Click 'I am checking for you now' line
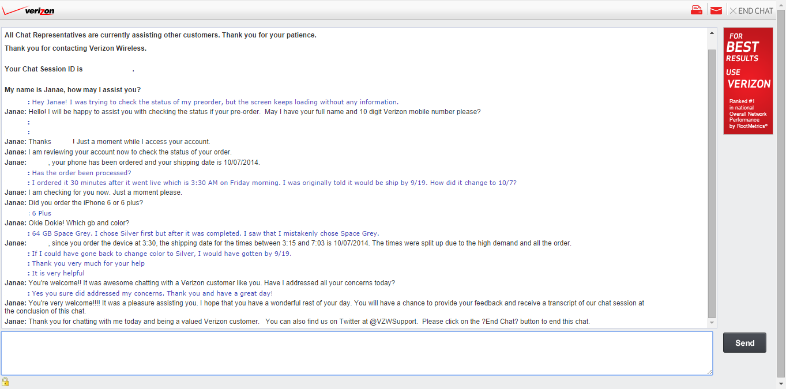The image size is (786, 389). pyautogui.click(x=105, y=192)
